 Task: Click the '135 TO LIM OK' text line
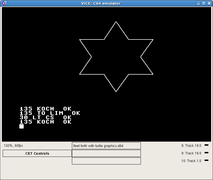click(50, 113)
